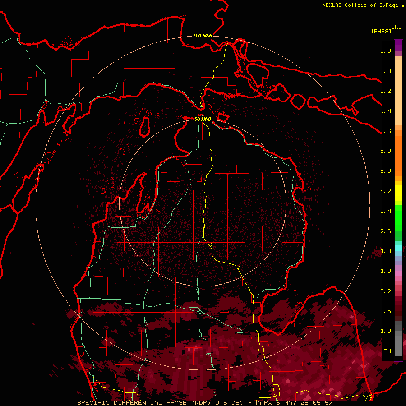Pick the pale peach segment of the color bar
The image size is (406, 406).
tap(398, 92)
